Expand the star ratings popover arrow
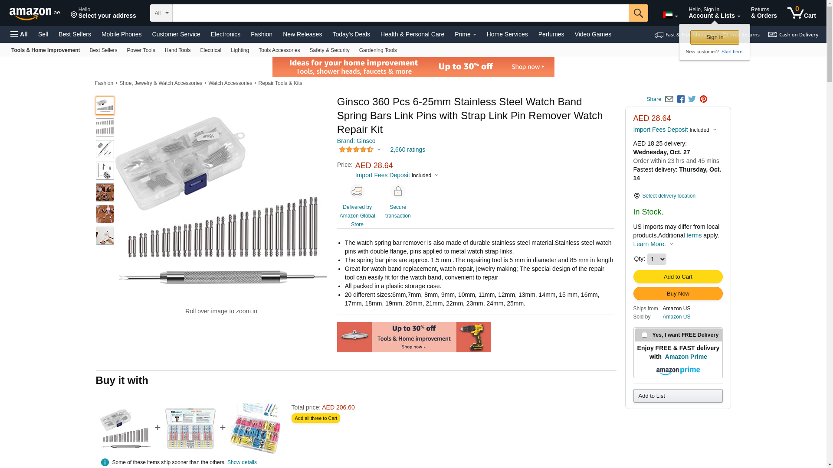This screenshot has width=833, height=468. pyautogui.click(x=379, y=149)
